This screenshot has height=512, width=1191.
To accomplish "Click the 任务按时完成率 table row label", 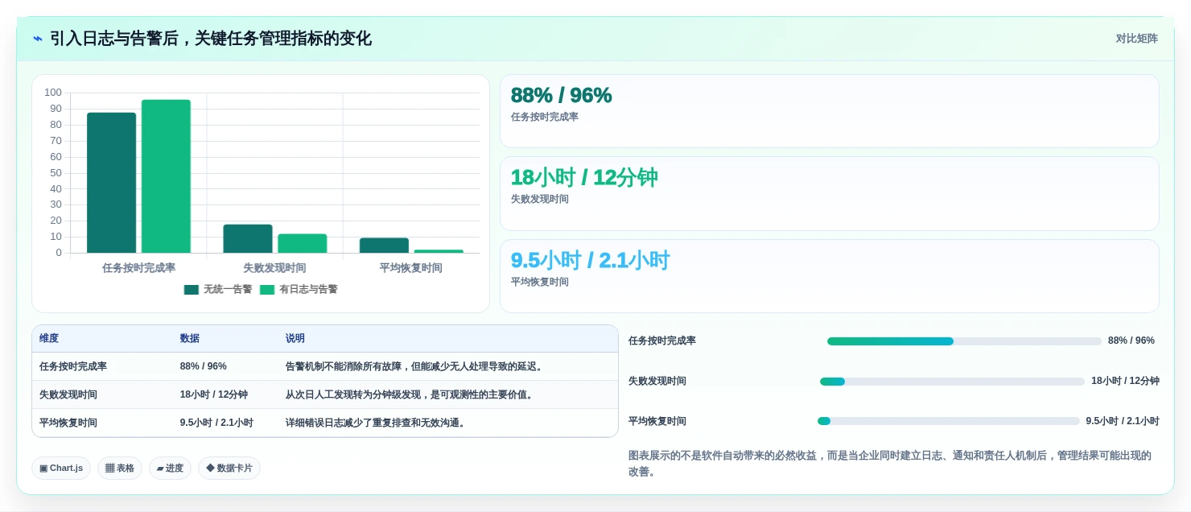I will point(73,366).
